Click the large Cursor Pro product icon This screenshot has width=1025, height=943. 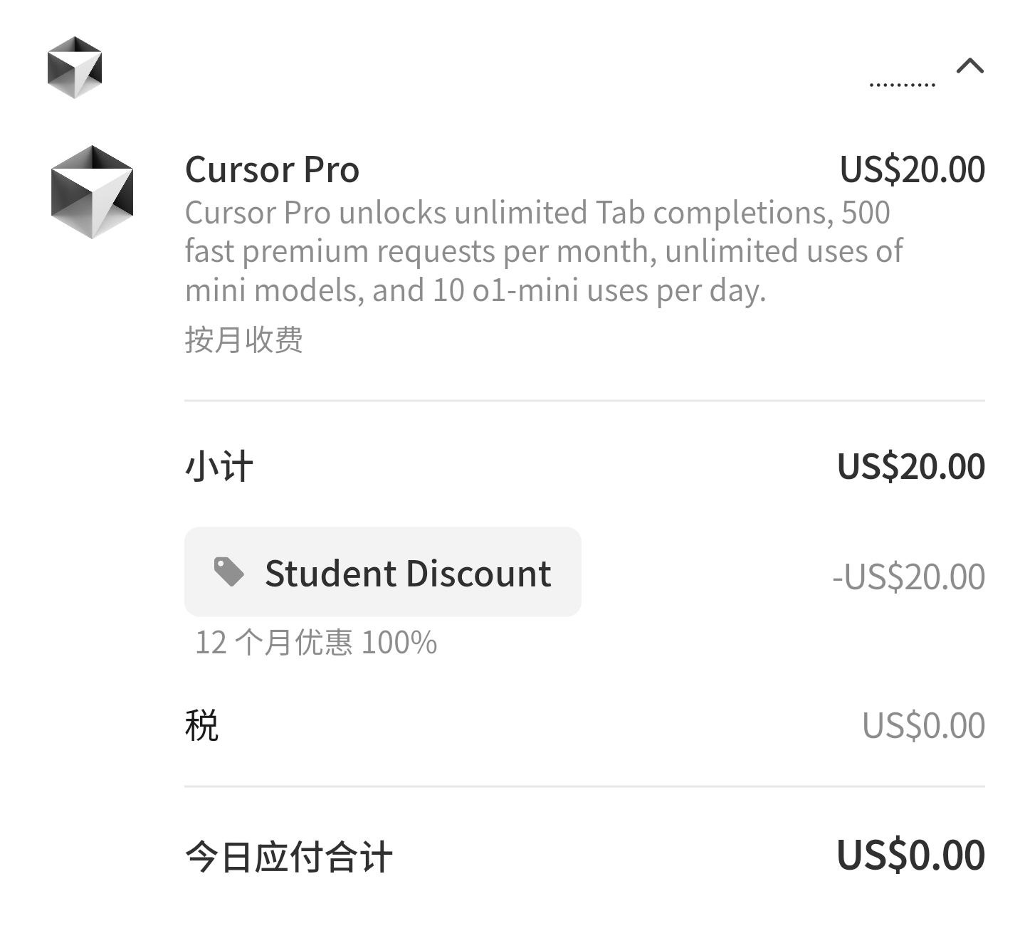click(x=92, y=191)
